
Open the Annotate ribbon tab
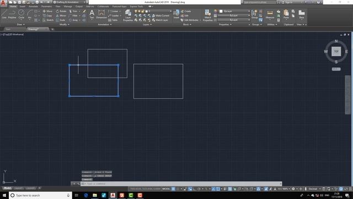(x=33, y=6)
